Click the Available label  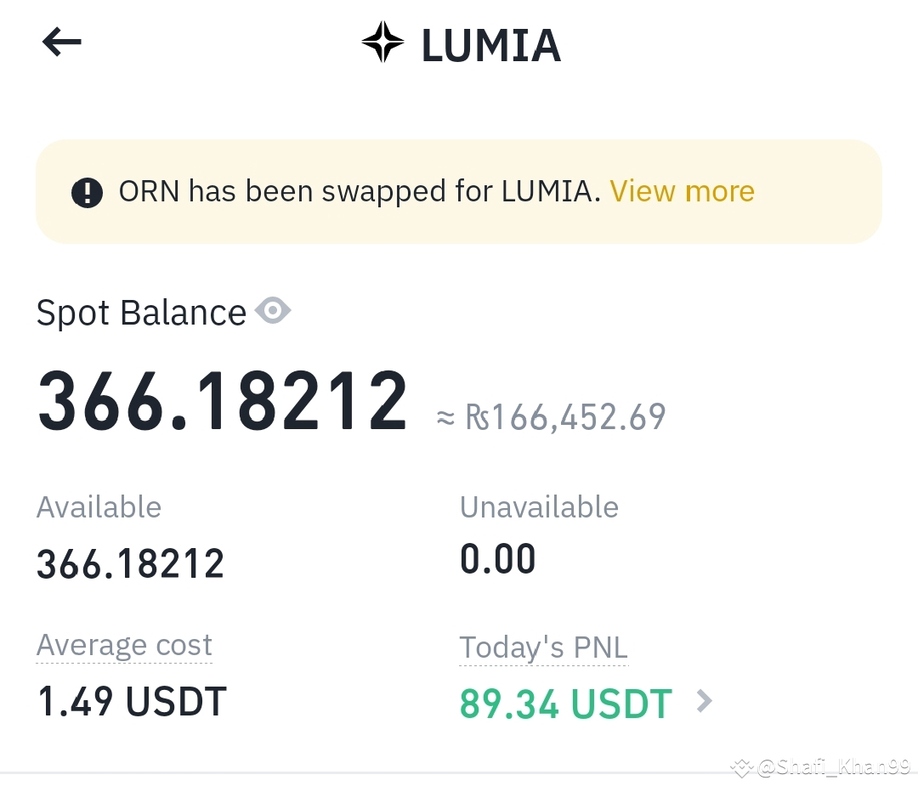pyautogui.click(x=99, y=506)
